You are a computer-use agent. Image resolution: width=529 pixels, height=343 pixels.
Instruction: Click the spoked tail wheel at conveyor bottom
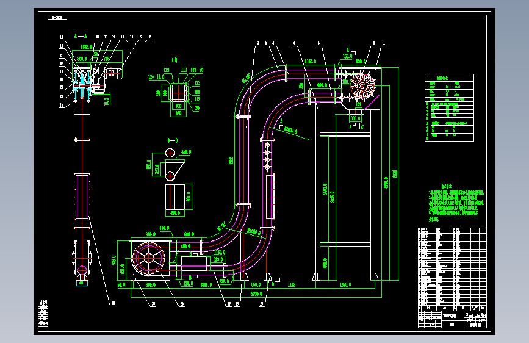tap(149, 258)
